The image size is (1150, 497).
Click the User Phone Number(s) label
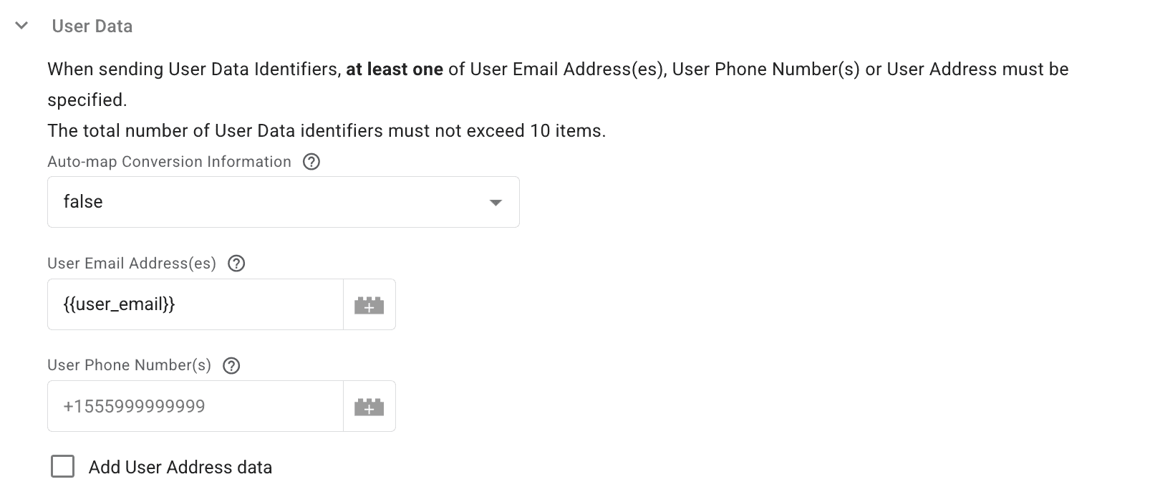pyautogui.click(x=127, y=365)
